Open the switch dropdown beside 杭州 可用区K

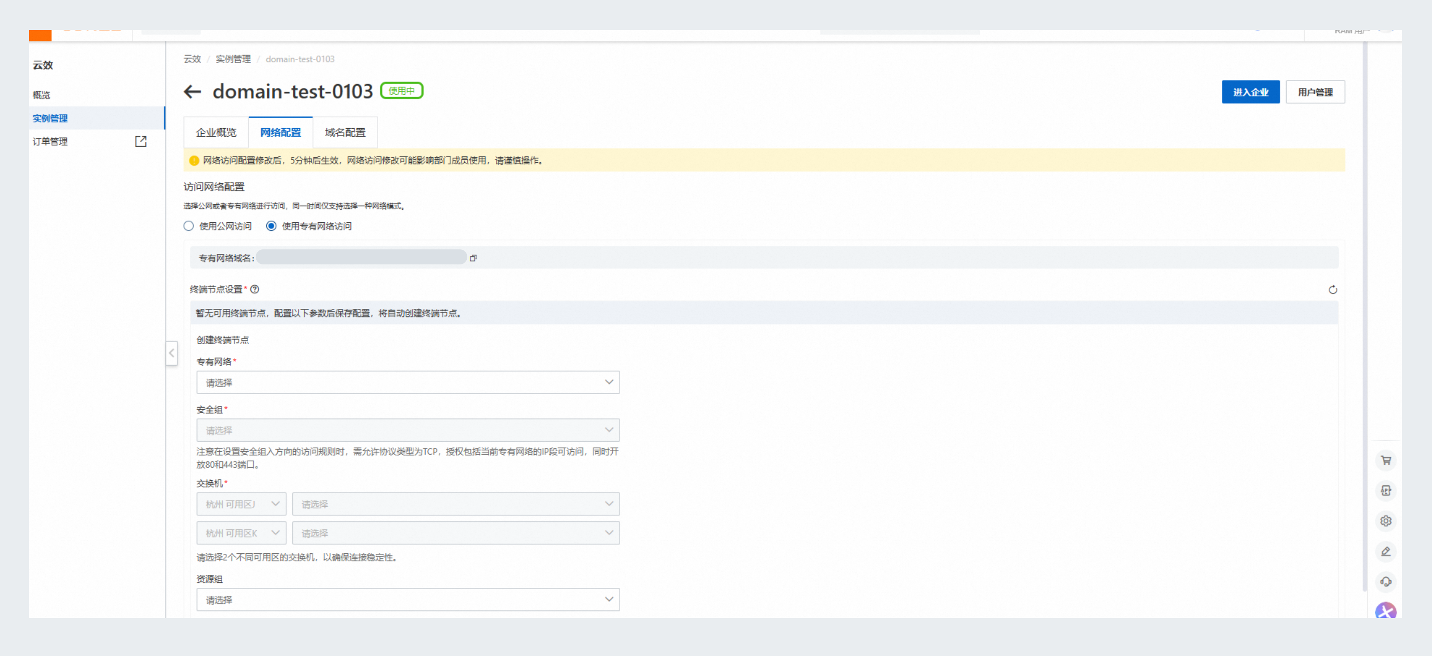(x=456, y=533)
